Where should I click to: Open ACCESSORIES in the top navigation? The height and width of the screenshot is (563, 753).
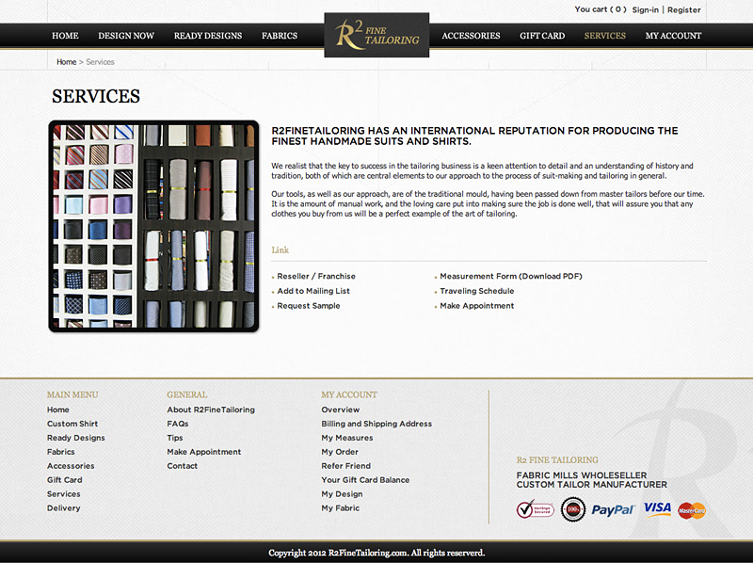[x=471, y=36]
